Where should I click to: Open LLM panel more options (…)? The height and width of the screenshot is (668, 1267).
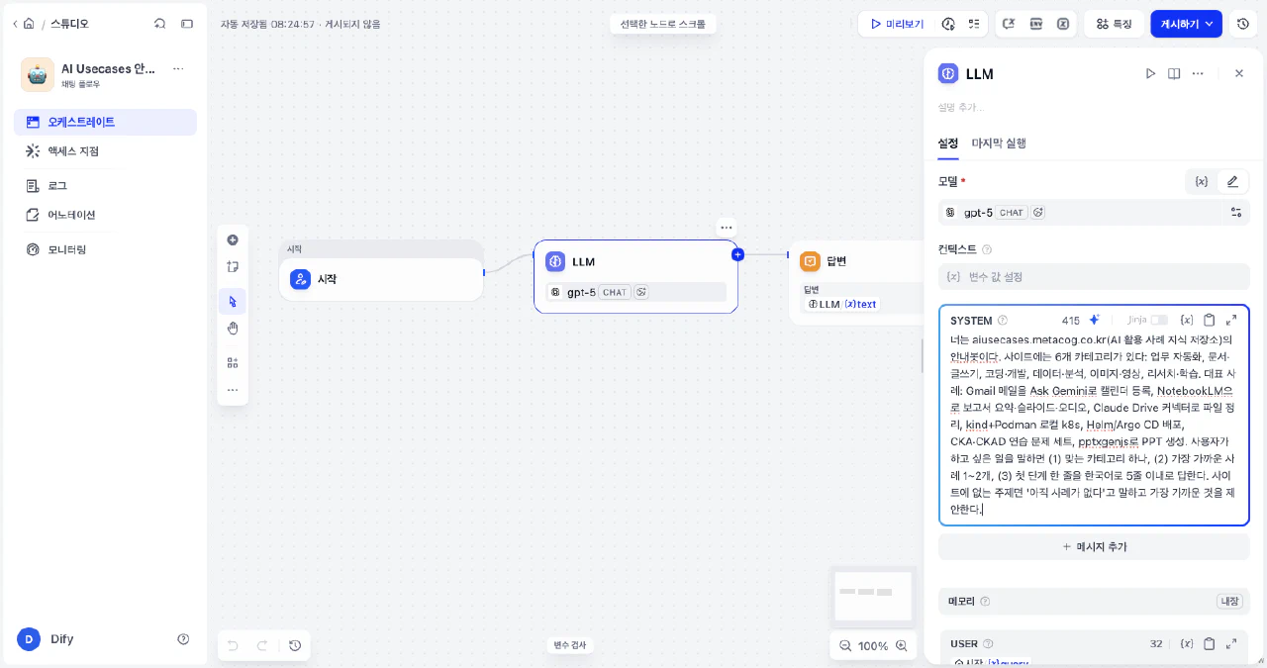click(1198, 73)
